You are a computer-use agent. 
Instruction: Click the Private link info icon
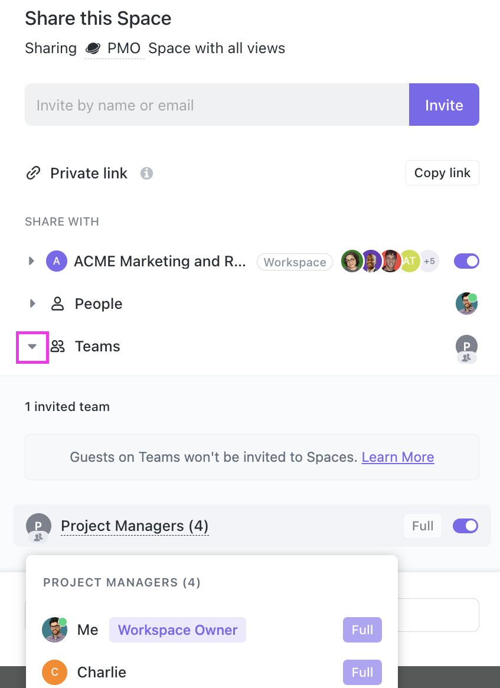click(x=146, y=174)
